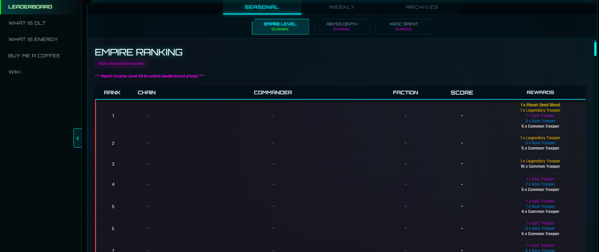Image resolution: width=599 pixels, height=252 pixels.
Task: Select the Seasonal tab
Action: 262,7
